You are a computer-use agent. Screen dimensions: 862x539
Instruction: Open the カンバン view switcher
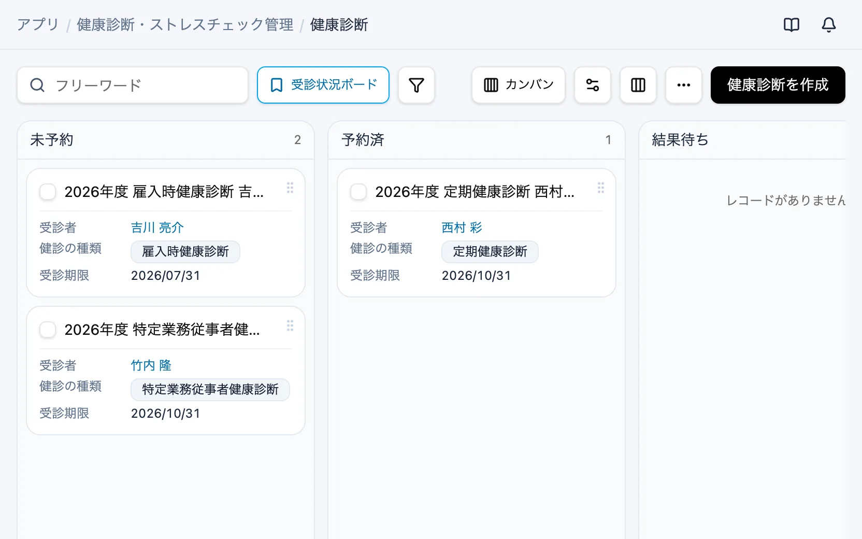[519, 85]
